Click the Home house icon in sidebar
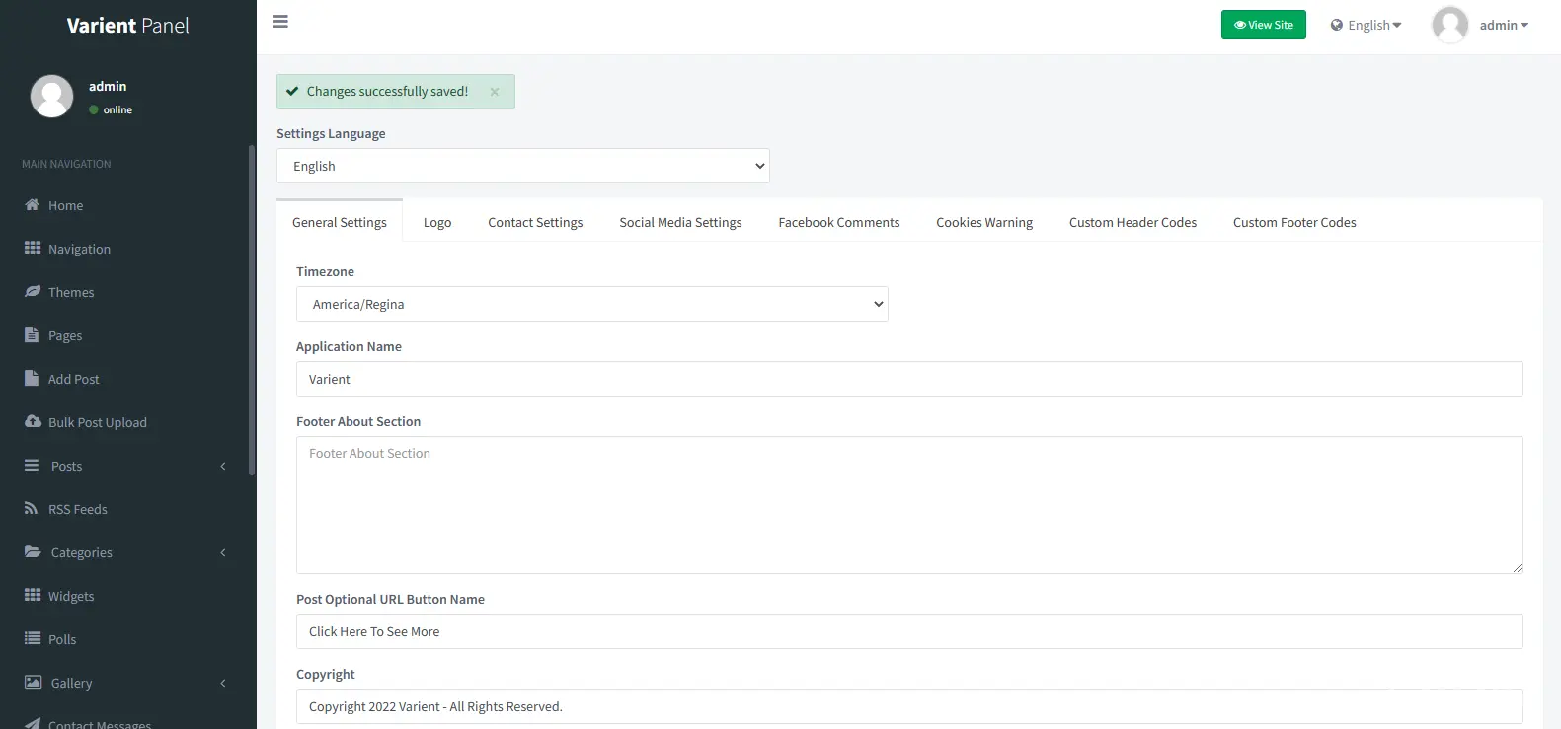1561x729 pixels. [33, 205]
